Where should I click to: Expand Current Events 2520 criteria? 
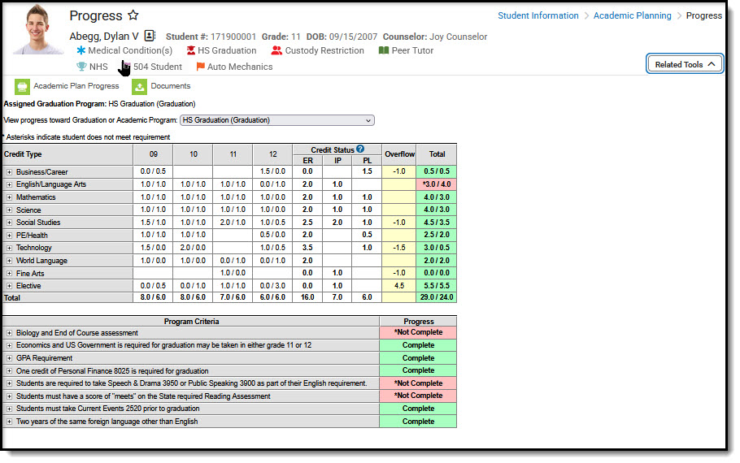pos(9,409)
